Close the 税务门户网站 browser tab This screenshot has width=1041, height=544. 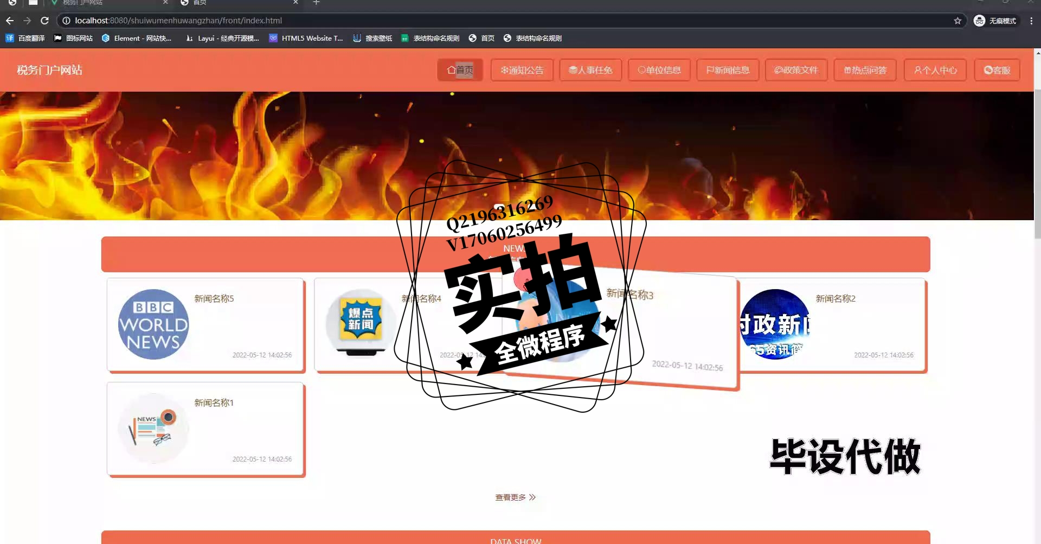coord(165,3)
